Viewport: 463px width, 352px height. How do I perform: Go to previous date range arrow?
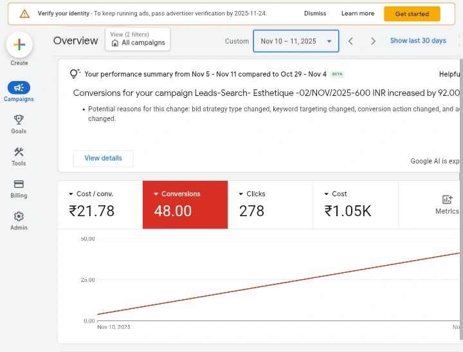pos(350,41)
